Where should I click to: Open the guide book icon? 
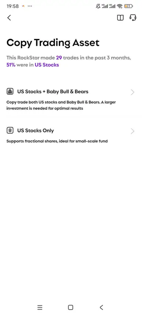tap(120, 18)
